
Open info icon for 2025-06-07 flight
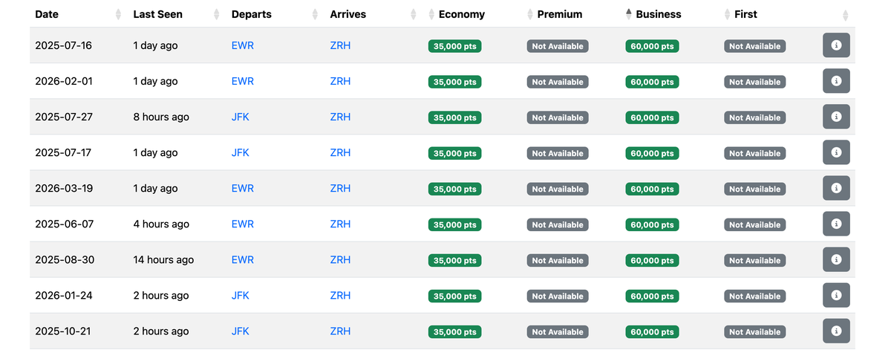[x=836, y=224]
